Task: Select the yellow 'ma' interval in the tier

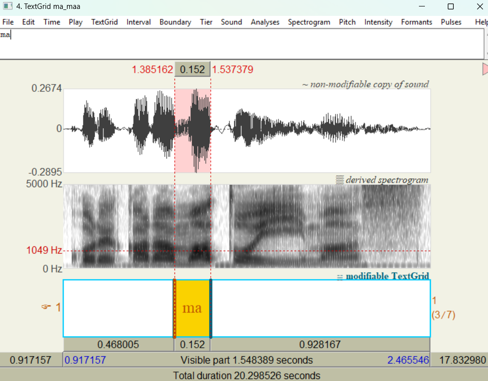Action: (x=192, y=308)
